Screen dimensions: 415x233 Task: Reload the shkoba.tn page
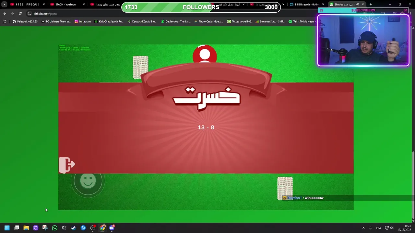pos(20,14)
